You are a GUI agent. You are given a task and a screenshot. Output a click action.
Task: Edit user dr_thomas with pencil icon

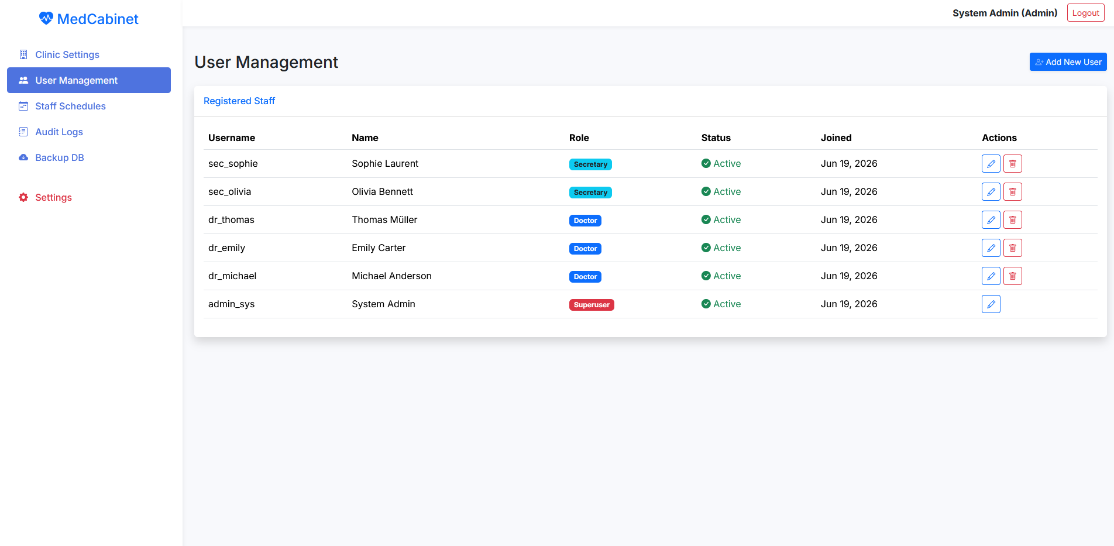991,220
